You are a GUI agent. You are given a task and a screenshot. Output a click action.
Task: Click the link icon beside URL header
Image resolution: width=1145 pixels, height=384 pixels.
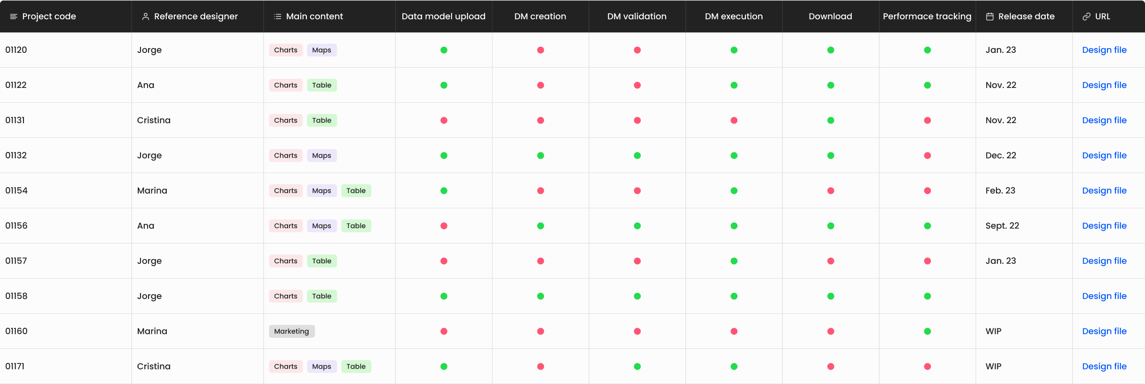(x=1086, y=16)
